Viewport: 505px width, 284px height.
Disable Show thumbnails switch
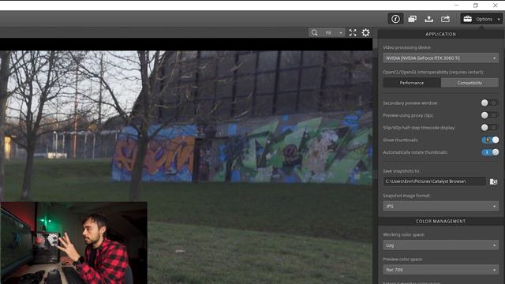pos(490,140)
